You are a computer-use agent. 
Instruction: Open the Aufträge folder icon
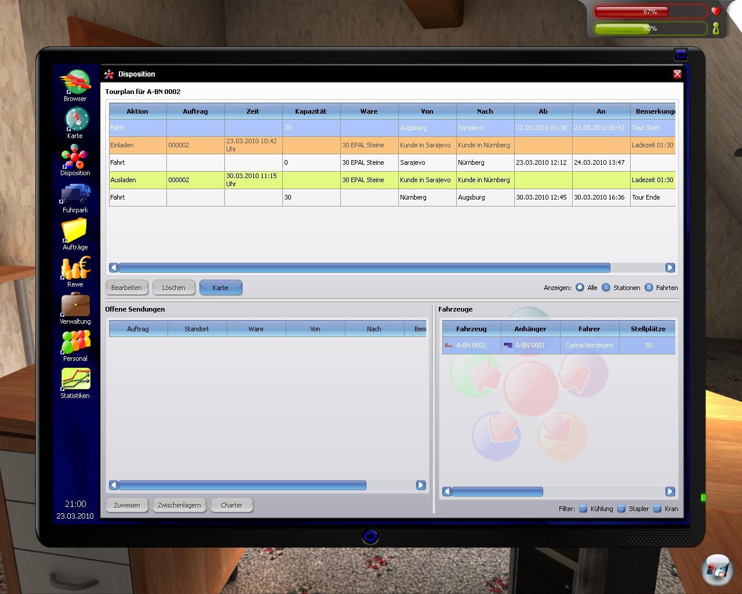75,231
